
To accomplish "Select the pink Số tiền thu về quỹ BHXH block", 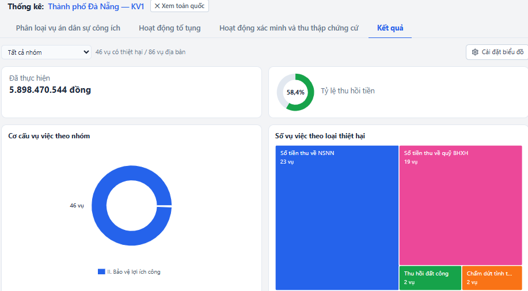I will coord(461,206).
